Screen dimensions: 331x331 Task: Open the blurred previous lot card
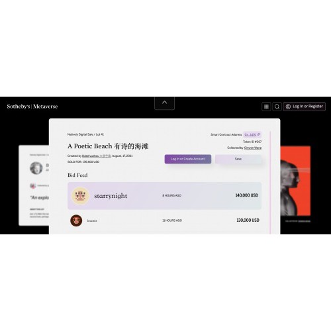34,185
